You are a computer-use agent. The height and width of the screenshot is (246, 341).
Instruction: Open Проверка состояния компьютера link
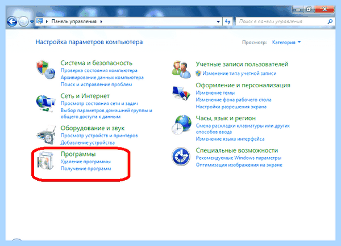(x=99, y=70)
